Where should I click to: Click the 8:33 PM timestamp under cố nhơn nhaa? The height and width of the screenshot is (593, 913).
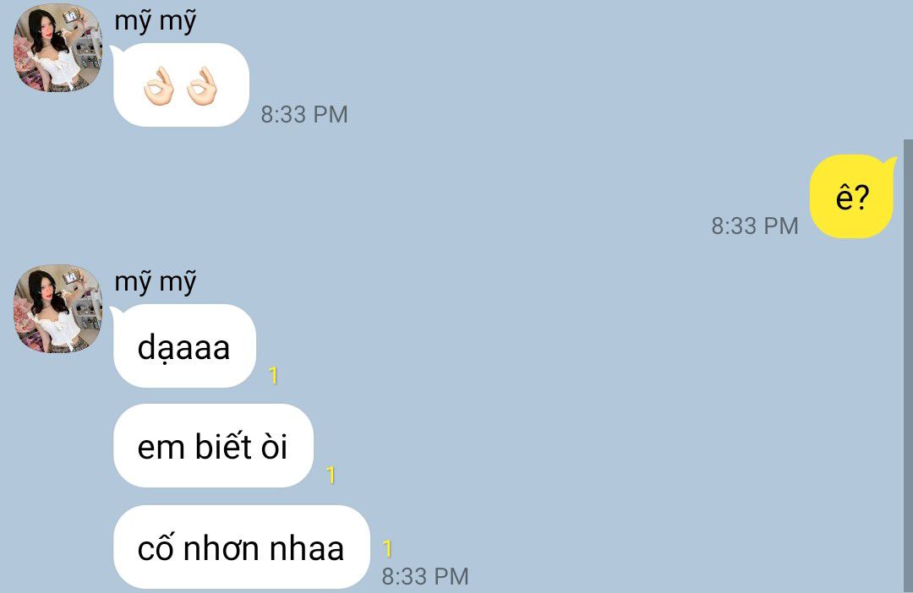[425, 576]
